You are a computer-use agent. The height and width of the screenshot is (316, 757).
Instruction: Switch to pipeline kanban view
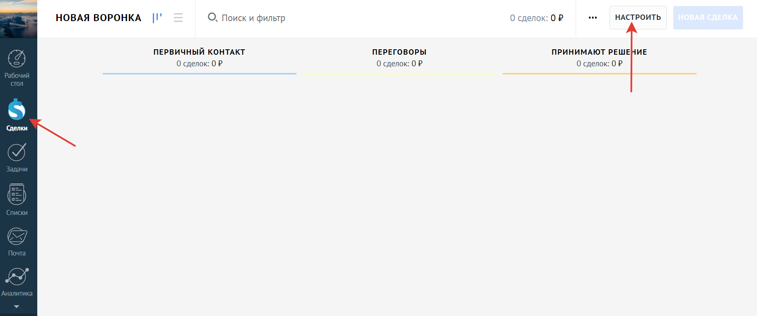tap(157, 18)
